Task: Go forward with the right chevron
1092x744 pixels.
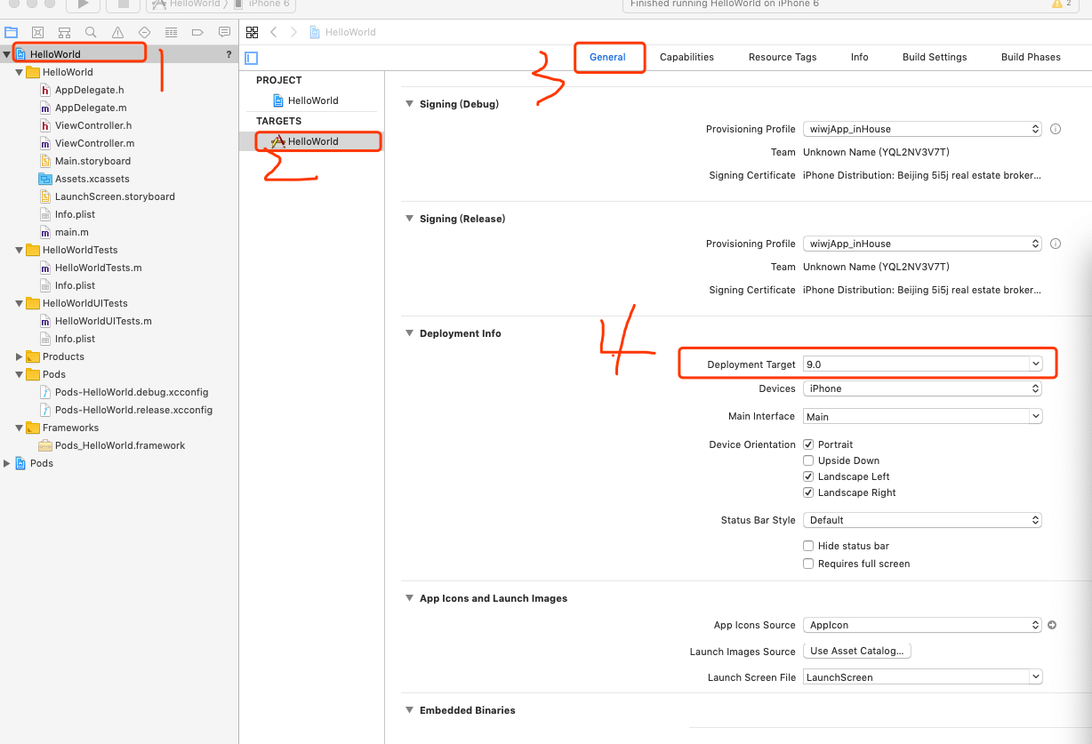Action: point(293,32)
